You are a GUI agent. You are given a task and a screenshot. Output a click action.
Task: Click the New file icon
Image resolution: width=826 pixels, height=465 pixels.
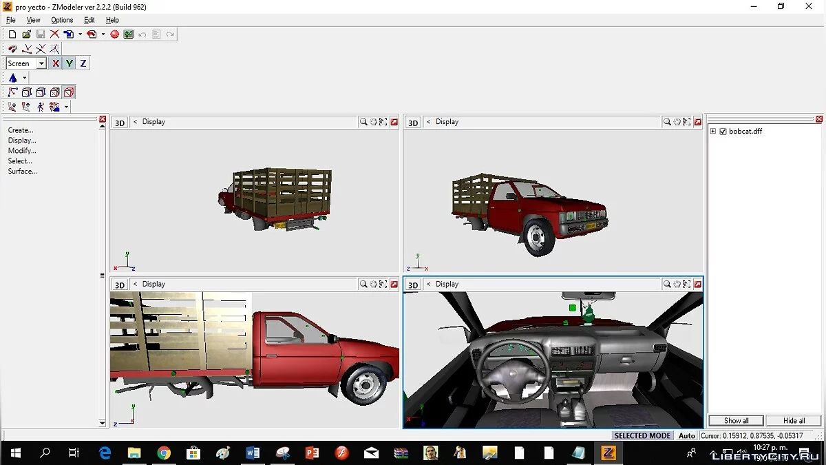point(12,34)
